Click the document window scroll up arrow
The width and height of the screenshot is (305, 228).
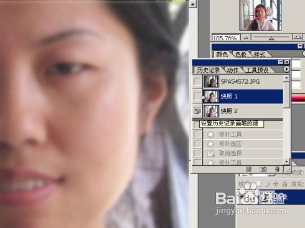coord(193,4)
